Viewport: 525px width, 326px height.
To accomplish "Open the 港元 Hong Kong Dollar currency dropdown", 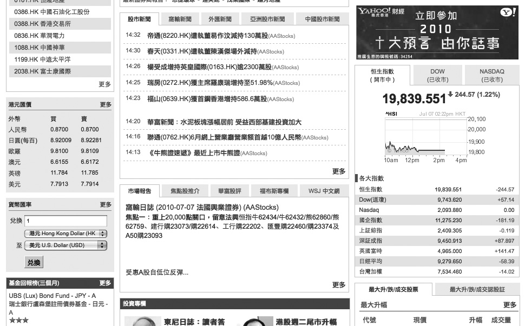I will point(65,234).
